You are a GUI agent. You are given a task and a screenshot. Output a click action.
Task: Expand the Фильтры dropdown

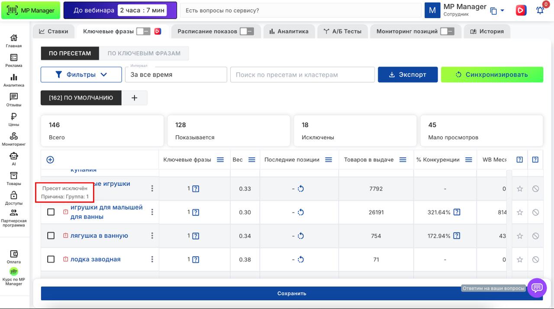tap(81, 74)
